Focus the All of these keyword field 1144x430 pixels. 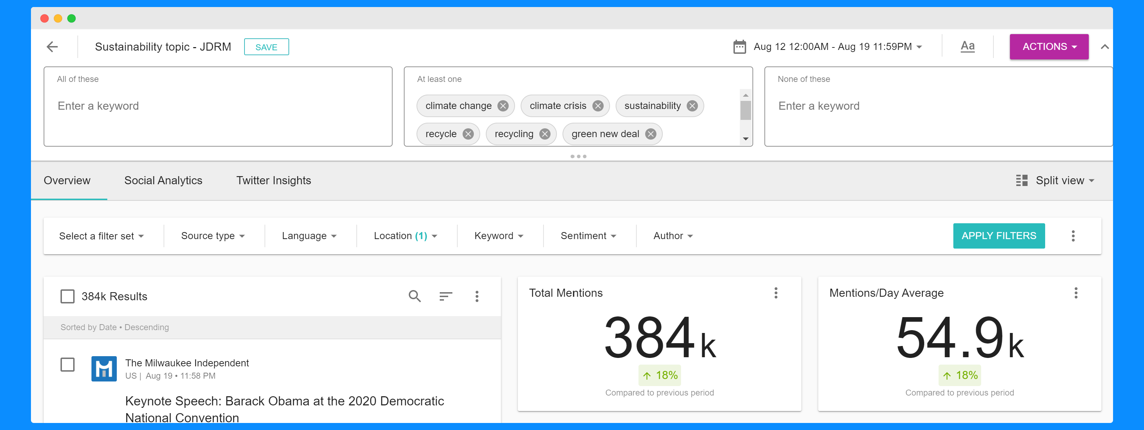click(x=218, y=106)
